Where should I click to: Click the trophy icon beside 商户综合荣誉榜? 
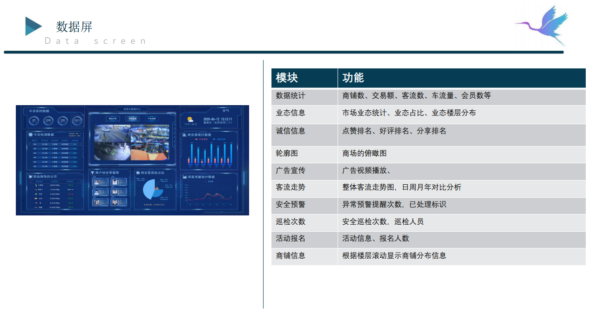(93, 172)
